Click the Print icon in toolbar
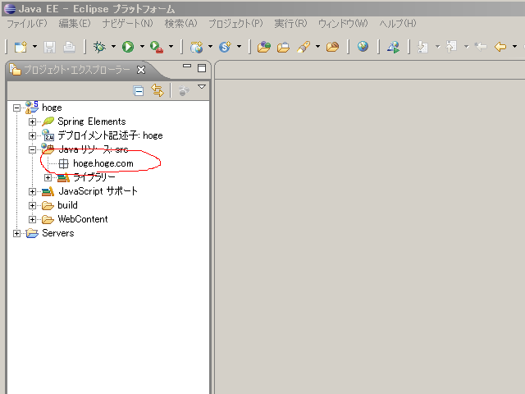Image resolution: width=525 pixels, height=394 pixels. click(70, 48)
